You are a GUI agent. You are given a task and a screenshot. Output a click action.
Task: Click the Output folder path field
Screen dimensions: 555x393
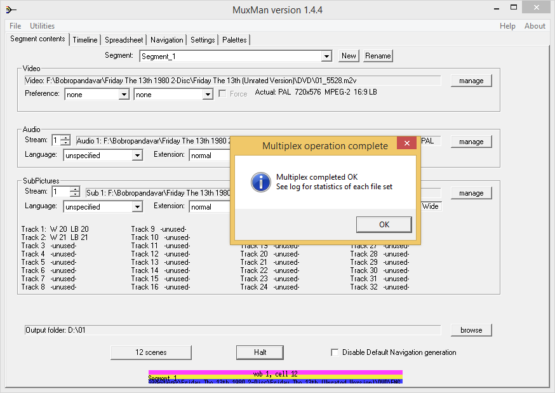(232, 330)
